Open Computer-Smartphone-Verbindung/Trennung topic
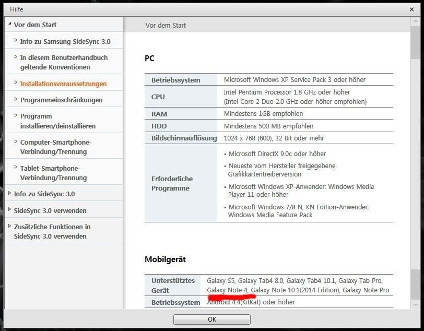Image resolution: width=424 pixels, height=331 pixels. [x=56, y=147]
